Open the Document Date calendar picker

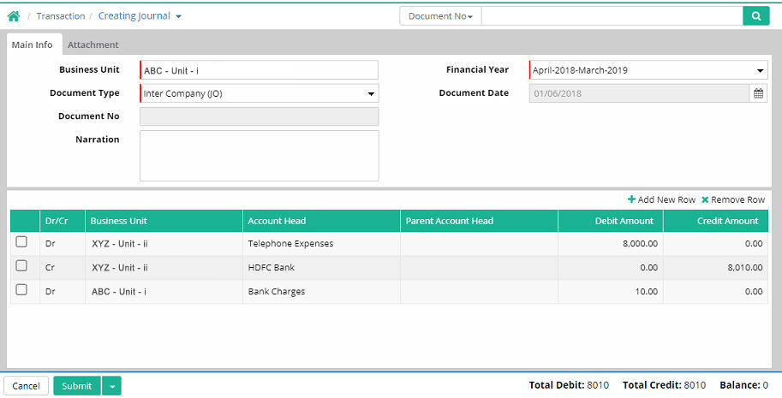tap(758, 93)
